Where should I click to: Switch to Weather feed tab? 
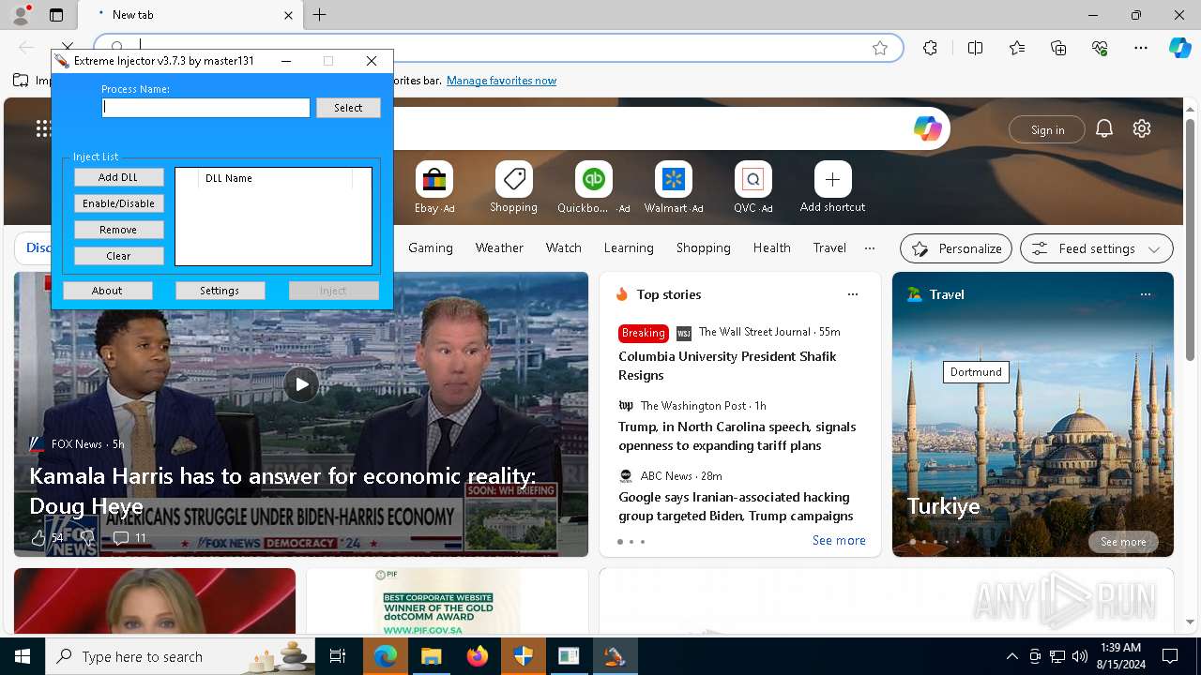pyautogui.click(x=499, y=248)
